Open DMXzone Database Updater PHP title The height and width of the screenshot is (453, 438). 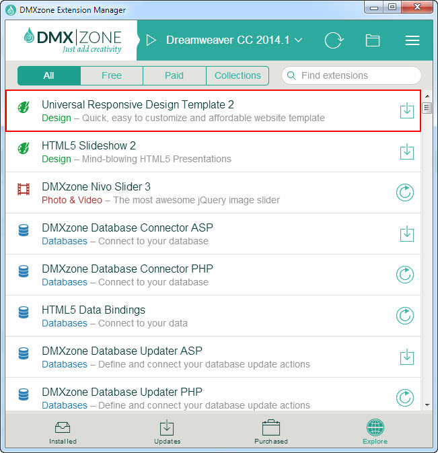(122, 392)
